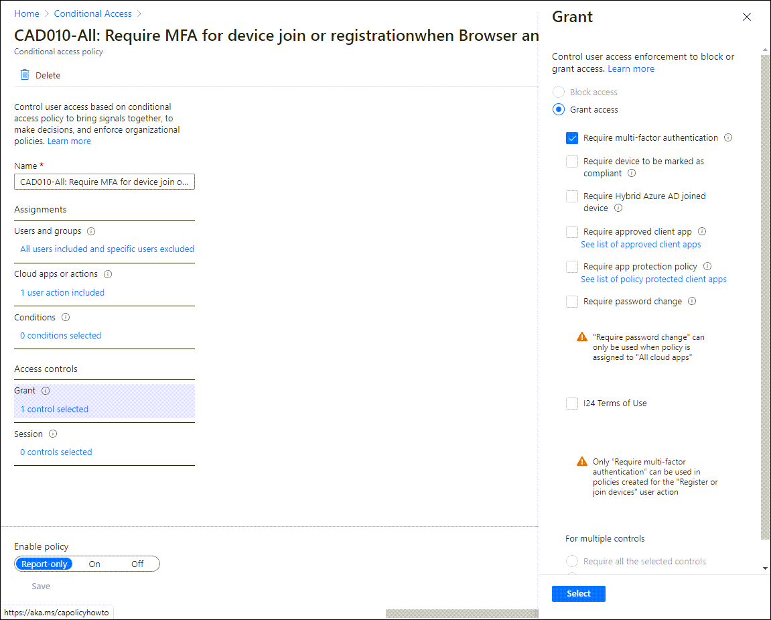The height and width of the screenshot is (620, 771).
Task: Open info icon beside Users and groups
Action: pos(91,231)
